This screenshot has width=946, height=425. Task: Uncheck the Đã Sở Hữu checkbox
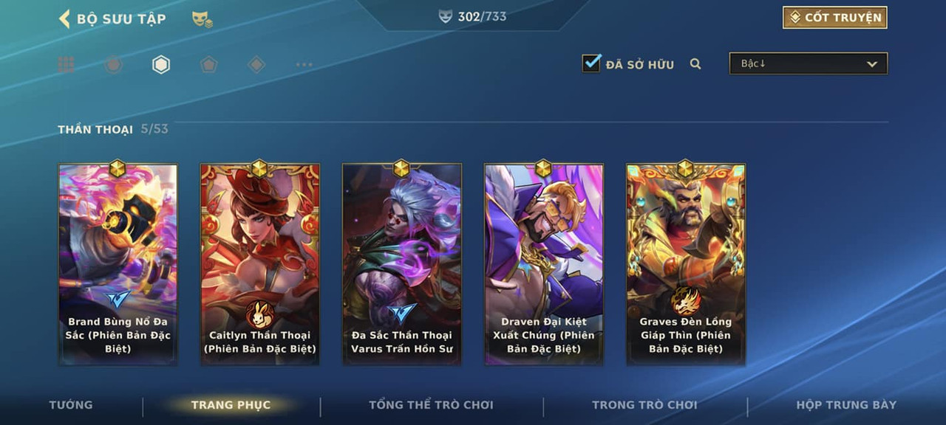pyautogui.click(x=591, y=63)
